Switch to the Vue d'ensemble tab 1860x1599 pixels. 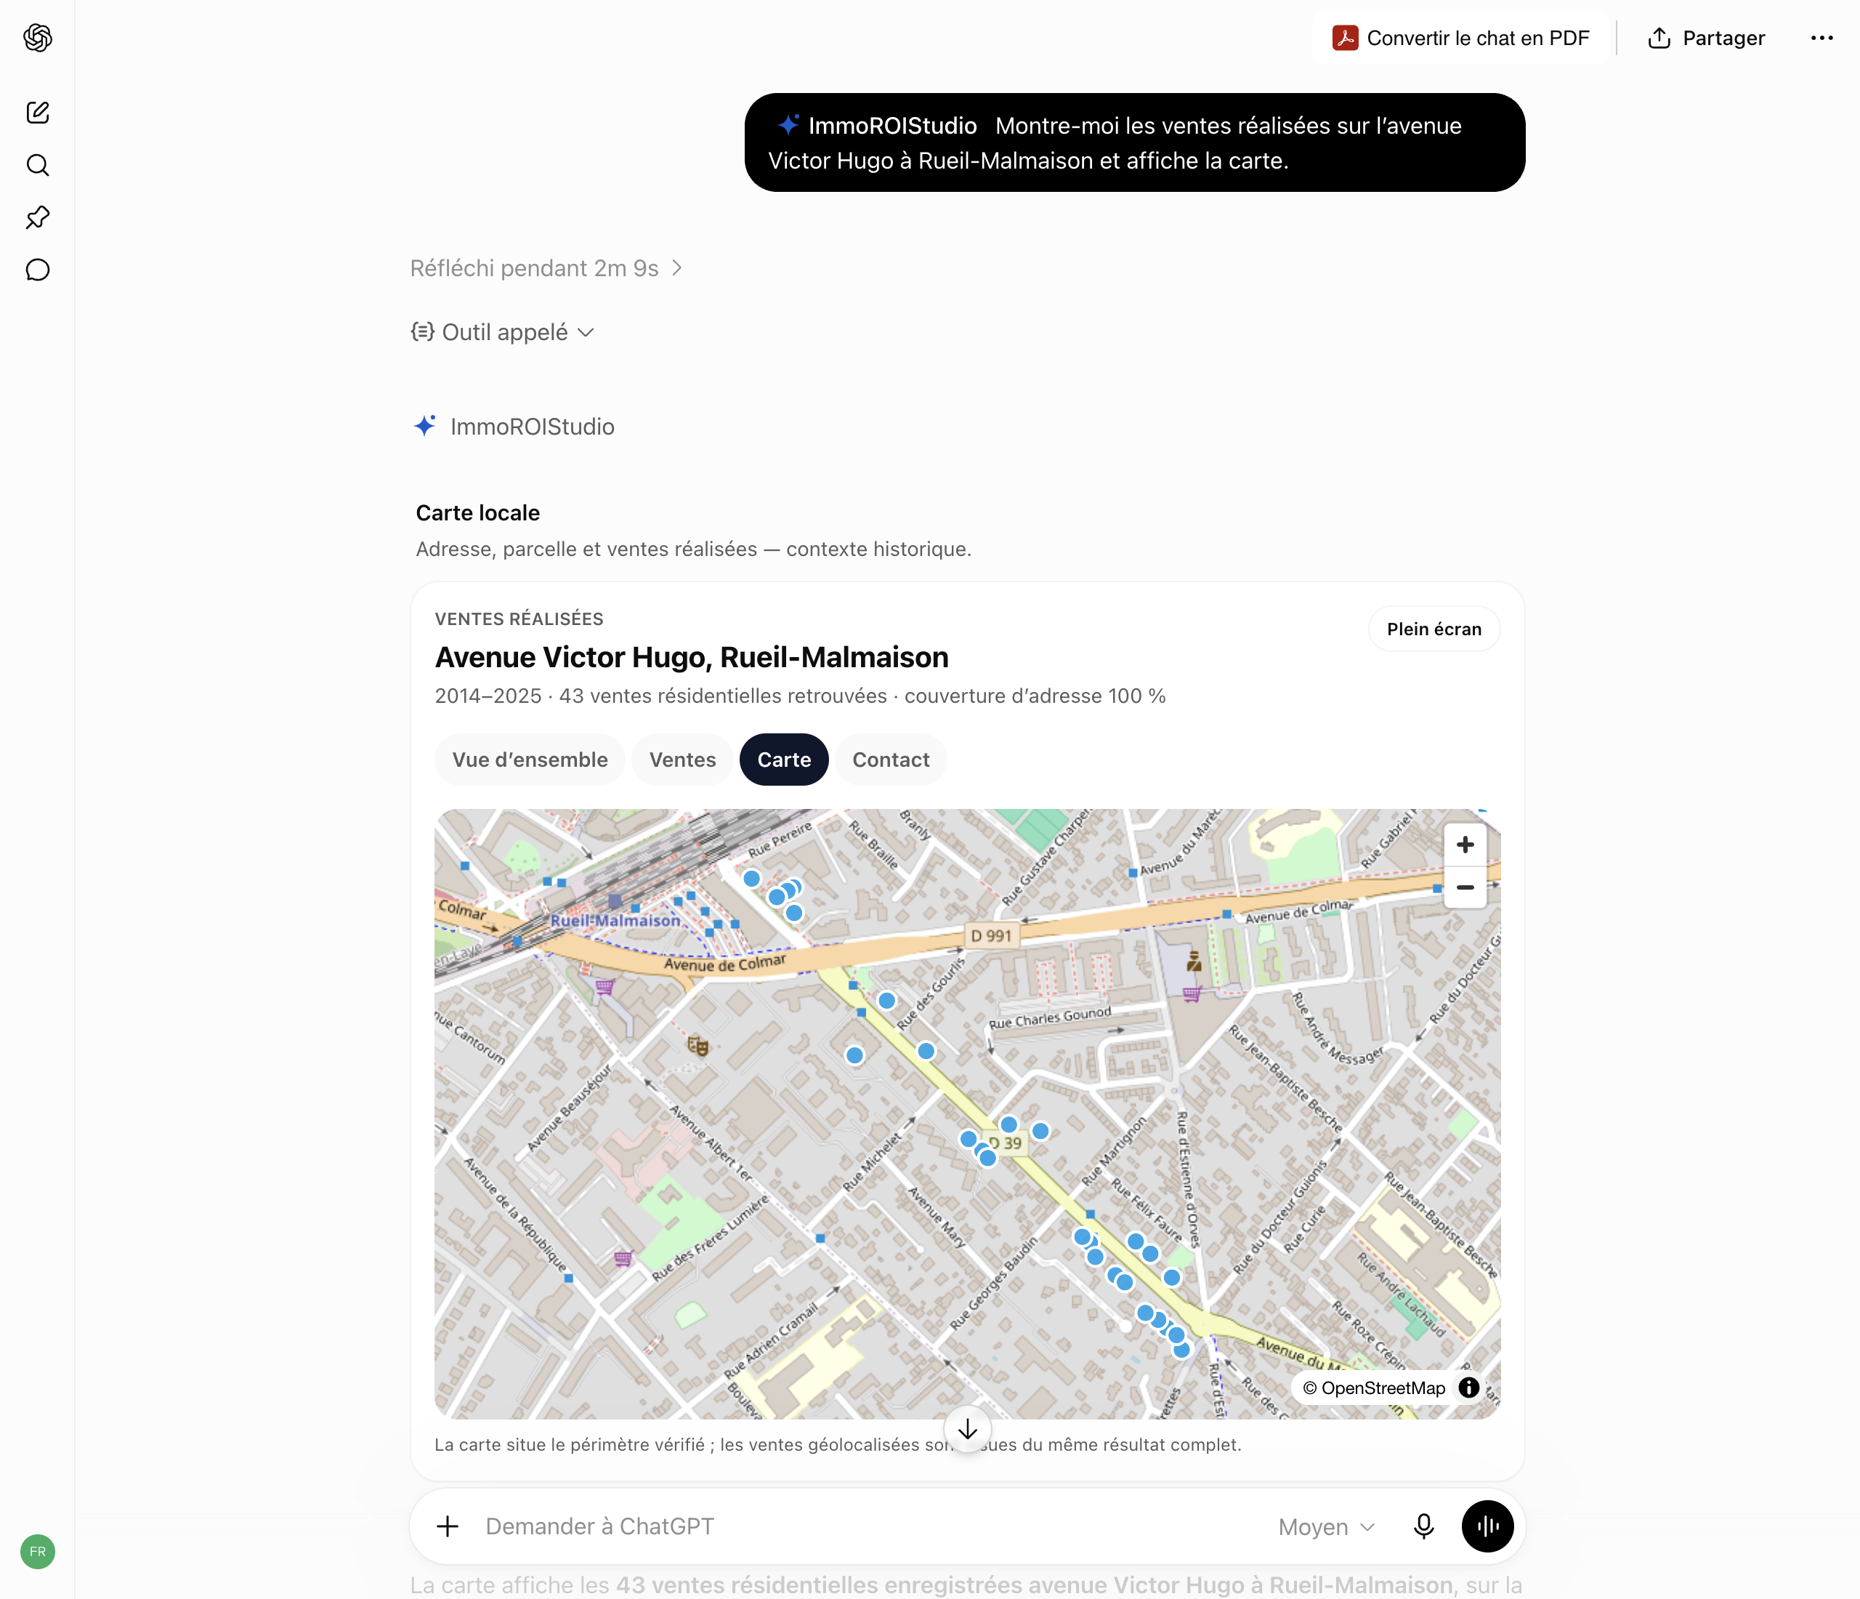tap(530, 760)
